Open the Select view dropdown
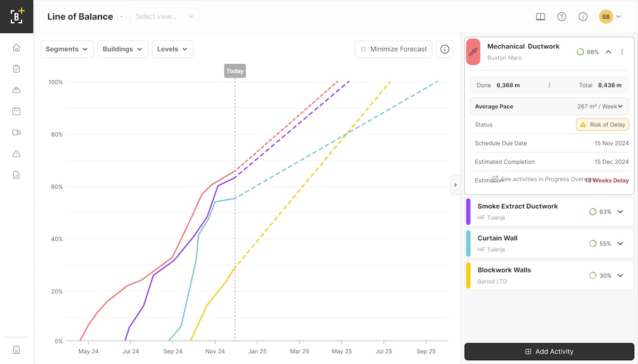 (165, 16)
